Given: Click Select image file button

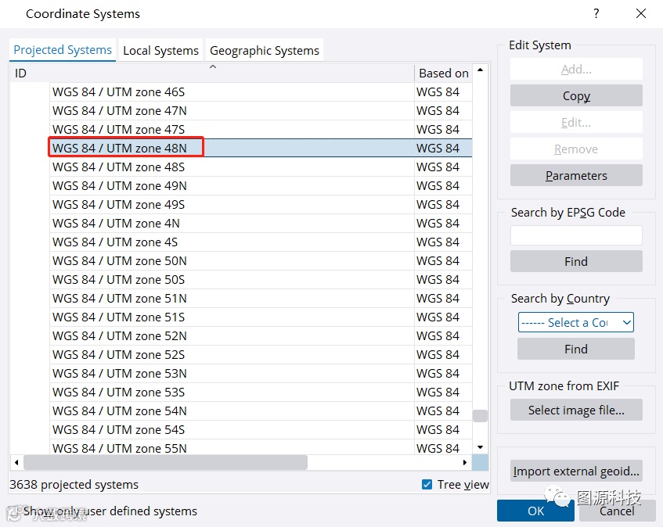Looking at the screenshot, I should click(x=576, y=410).
